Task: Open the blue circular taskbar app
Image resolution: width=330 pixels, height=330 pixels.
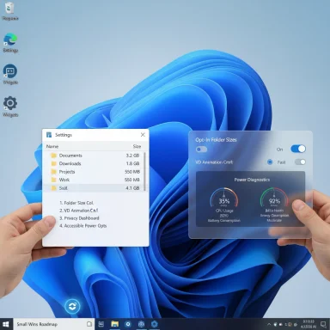Action: pyautogui.click(x=128, y=324)
